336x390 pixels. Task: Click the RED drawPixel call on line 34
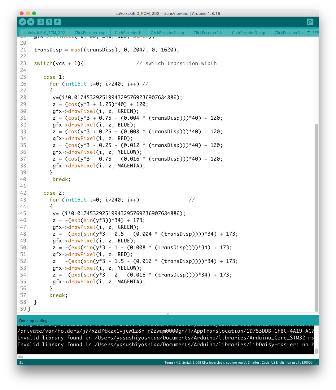point(93,138)
